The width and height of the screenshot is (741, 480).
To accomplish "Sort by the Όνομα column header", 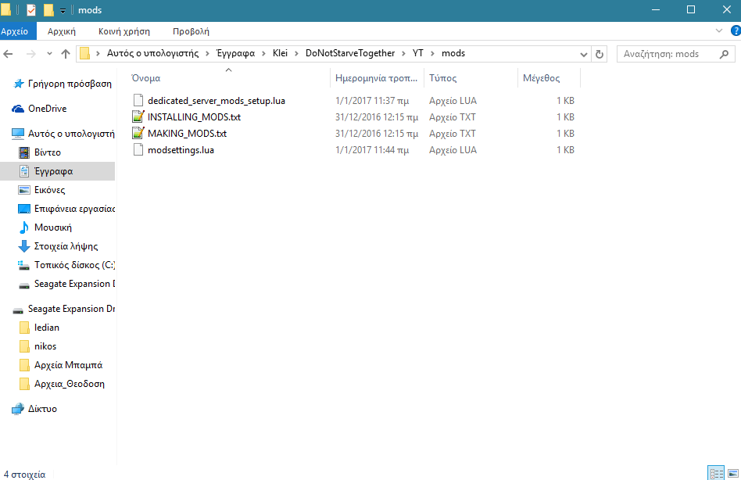I will 146,78.
